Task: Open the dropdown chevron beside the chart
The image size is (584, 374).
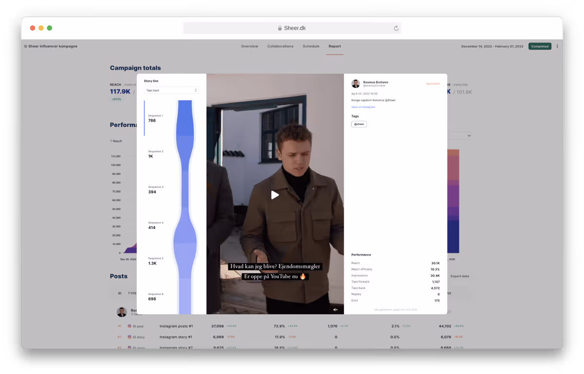Action: click(469, 136)
